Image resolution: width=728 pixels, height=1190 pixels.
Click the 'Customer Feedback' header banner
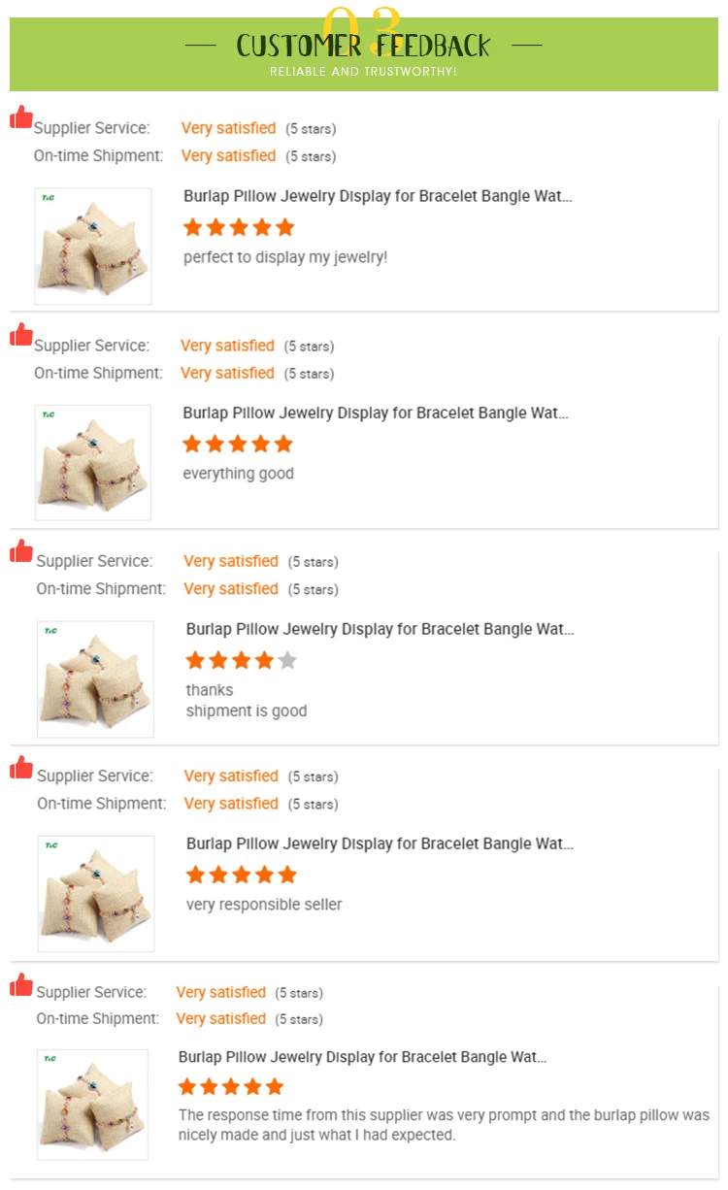point(364,53)
